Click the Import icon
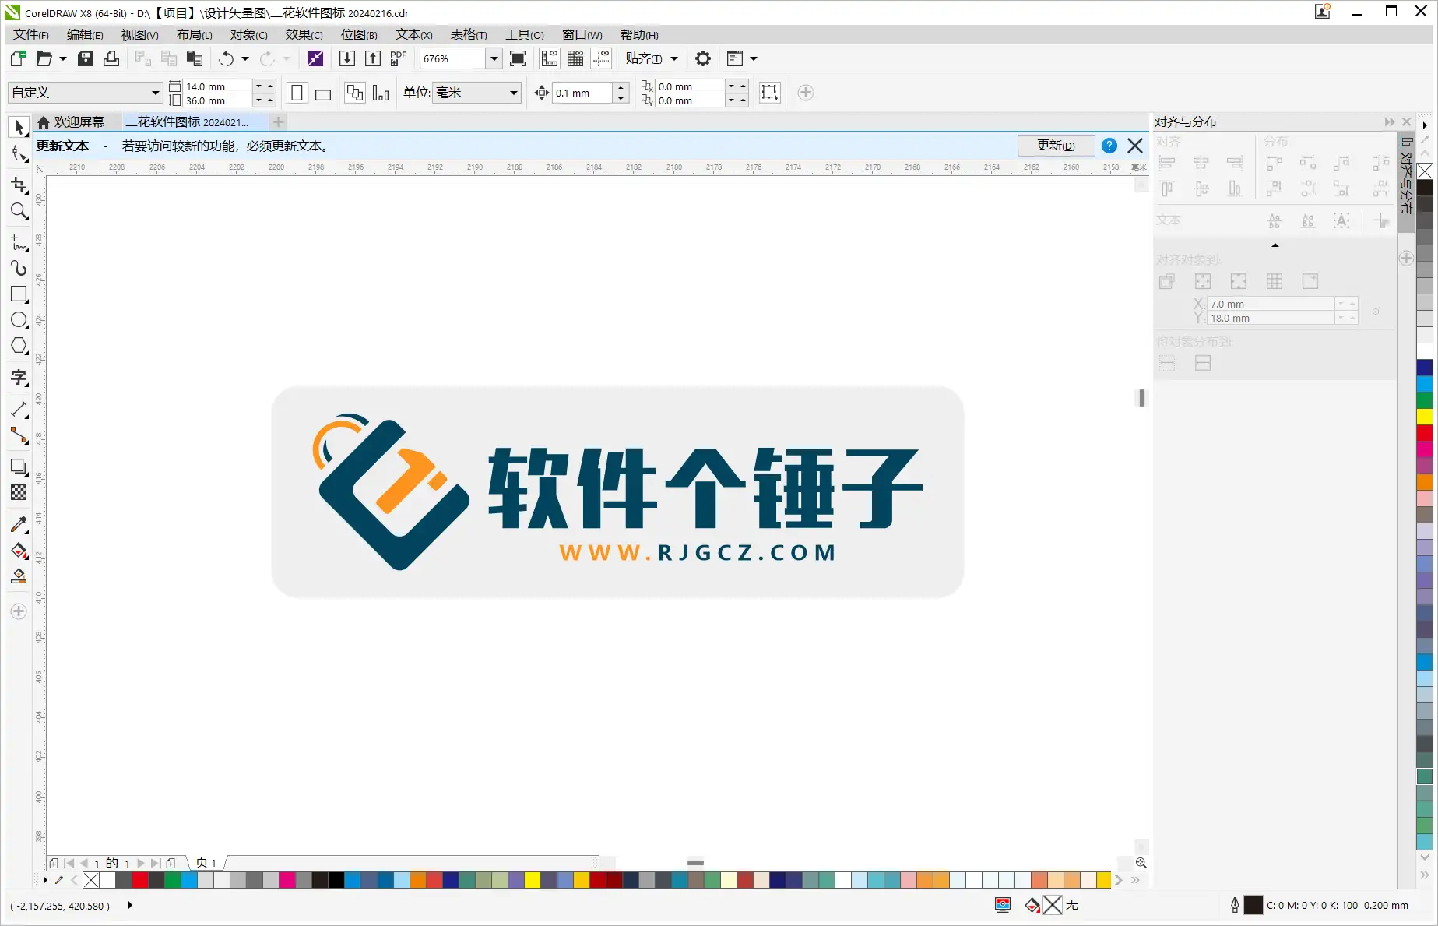 click(x=347, y=58)
